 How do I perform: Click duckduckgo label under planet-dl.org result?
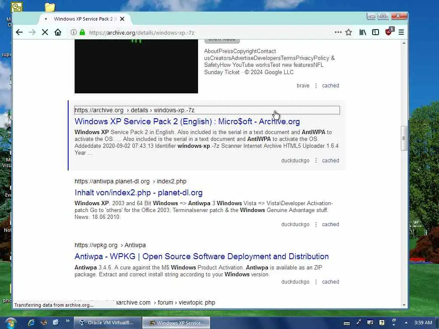(x=295, y=224)
